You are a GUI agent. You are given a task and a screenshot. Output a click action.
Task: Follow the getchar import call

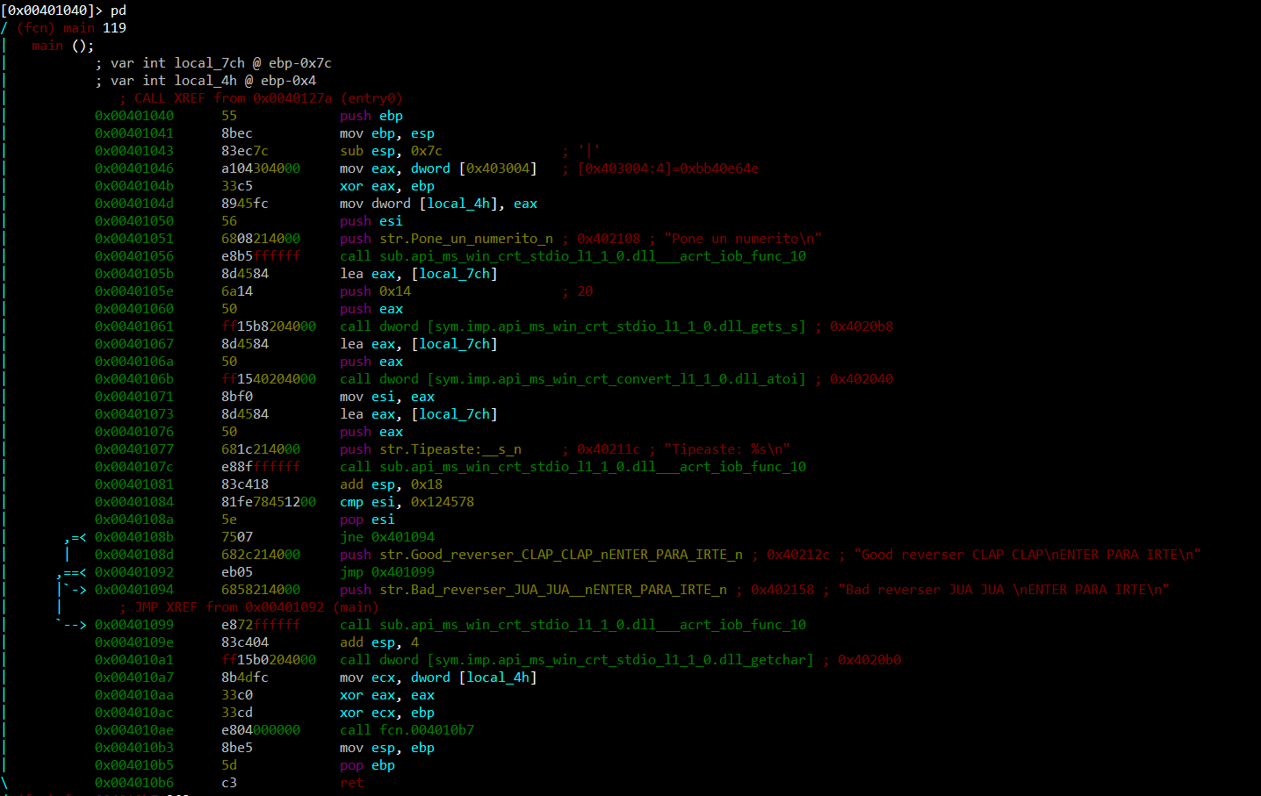click(576, 660)
